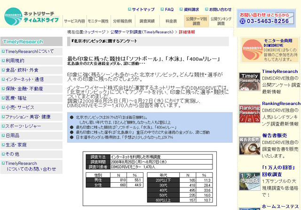Open the FAQ link
This screenshot has height=210, width=301.
click(169, 9)
